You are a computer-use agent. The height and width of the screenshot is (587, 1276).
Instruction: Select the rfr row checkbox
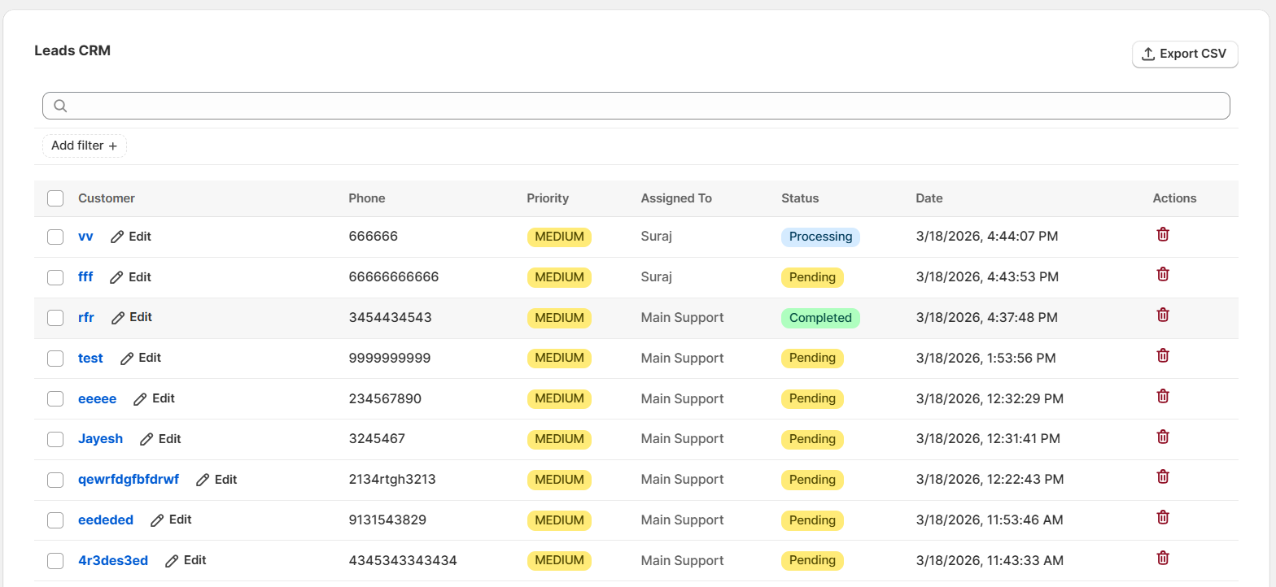55,318
